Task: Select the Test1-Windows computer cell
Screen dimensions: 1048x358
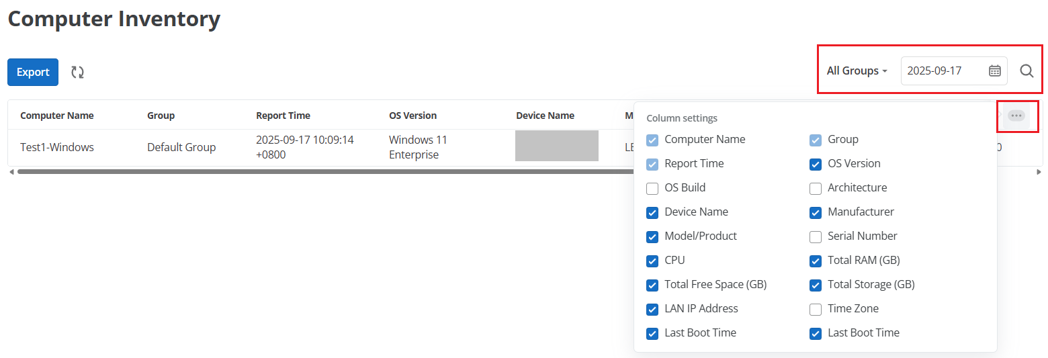Action: tap(57, 147)
